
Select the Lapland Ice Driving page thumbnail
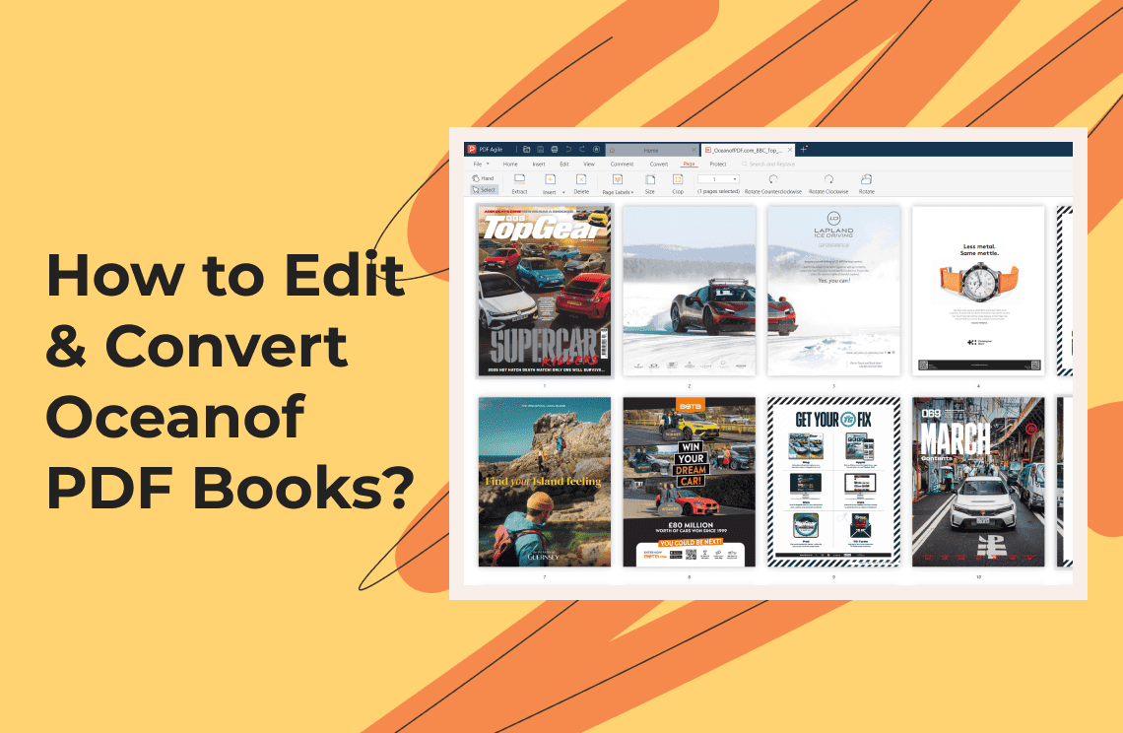(833, 291)
